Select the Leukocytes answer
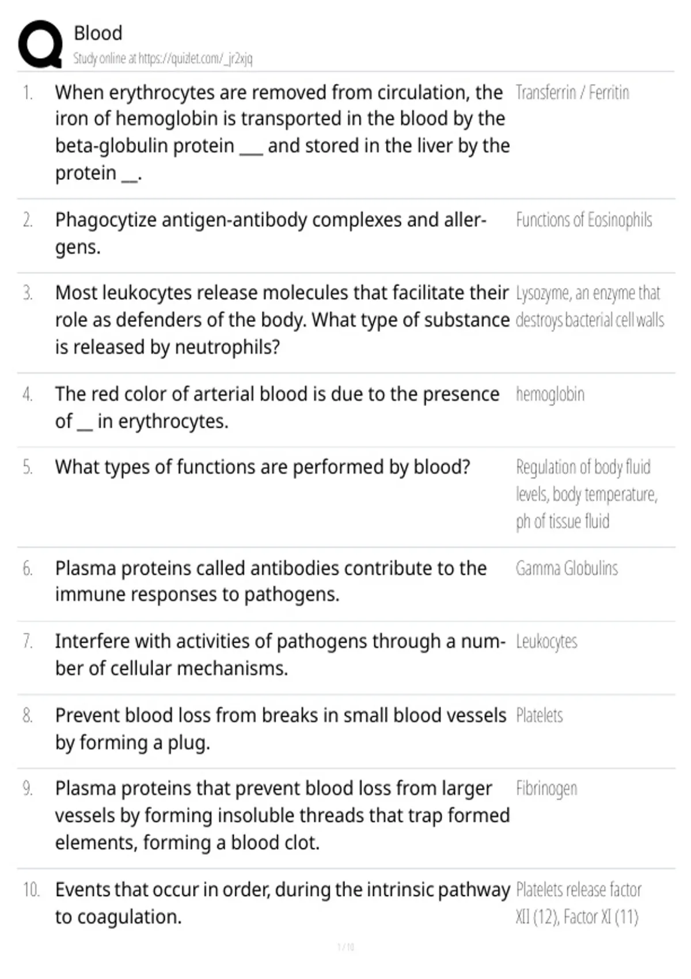Image resolution: width=691 pixels, height=979 pixels. coord(546,642)
